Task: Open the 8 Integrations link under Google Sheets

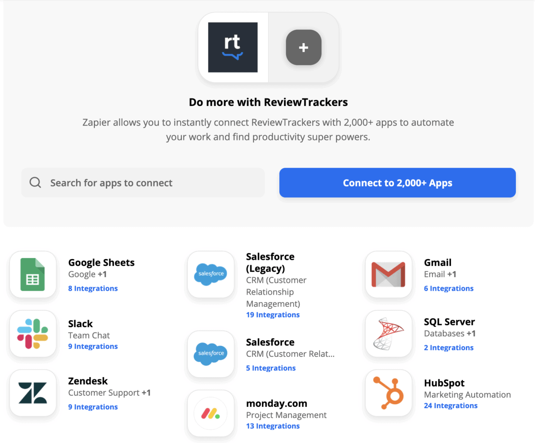Action: pyautogui.click(x=93, y=288)
